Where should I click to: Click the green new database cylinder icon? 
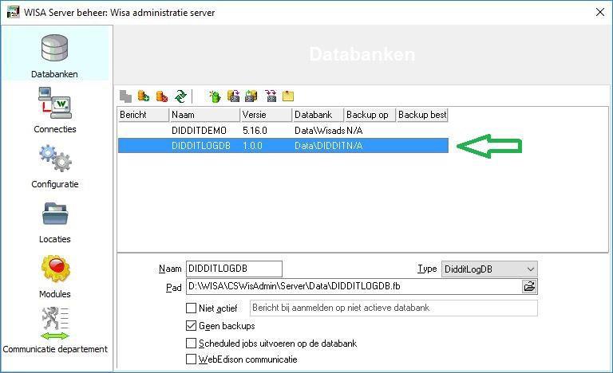[215, 96]
